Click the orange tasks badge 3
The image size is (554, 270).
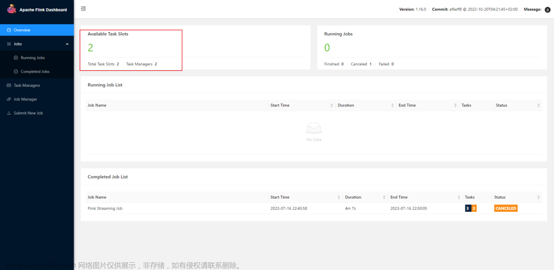[474, 208]
